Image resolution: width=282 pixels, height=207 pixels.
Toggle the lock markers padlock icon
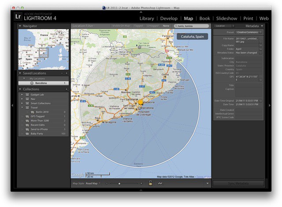(x=150, y=183)
